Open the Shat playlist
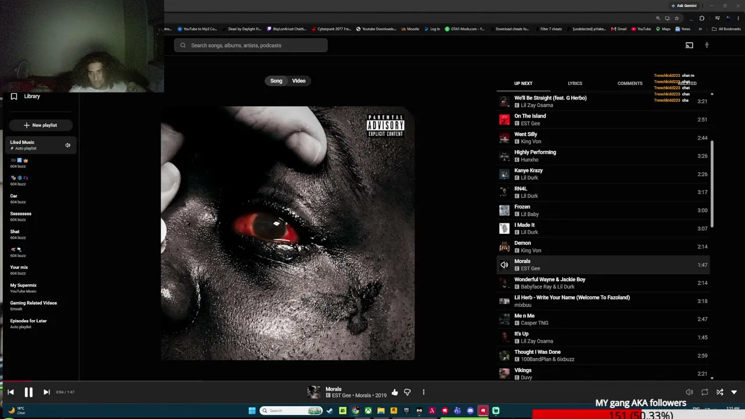 40,235
